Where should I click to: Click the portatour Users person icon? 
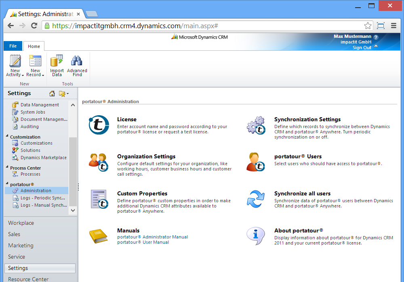tap(256, 162)
